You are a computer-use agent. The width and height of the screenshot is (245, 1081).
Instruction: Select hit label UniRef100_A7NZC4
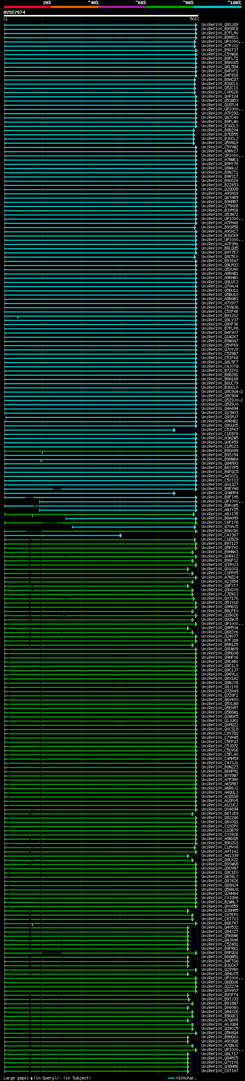[220, 578]
